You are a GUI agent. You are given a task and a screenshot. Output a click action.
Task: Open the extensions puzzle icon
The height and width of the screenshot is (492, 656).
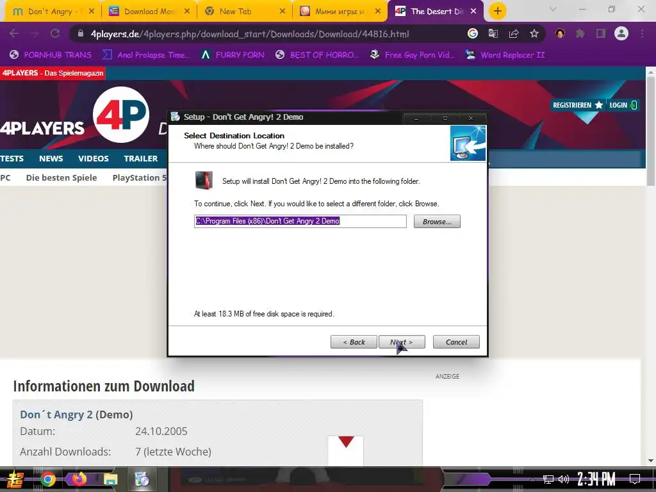580,34
